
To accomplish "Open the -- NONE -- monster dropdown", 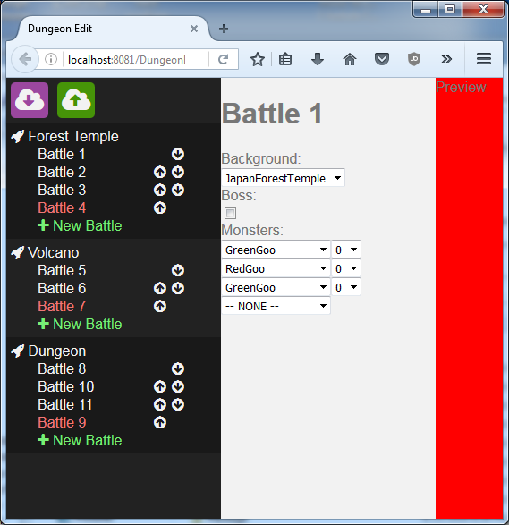I will coord(276,306).
